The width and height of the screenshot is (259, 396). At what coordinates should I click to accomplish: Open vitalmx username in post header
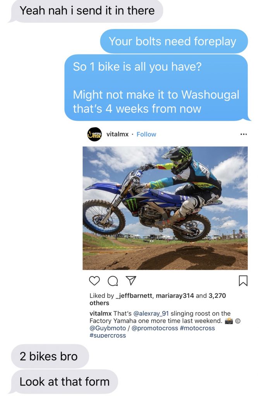click(117, 134)
